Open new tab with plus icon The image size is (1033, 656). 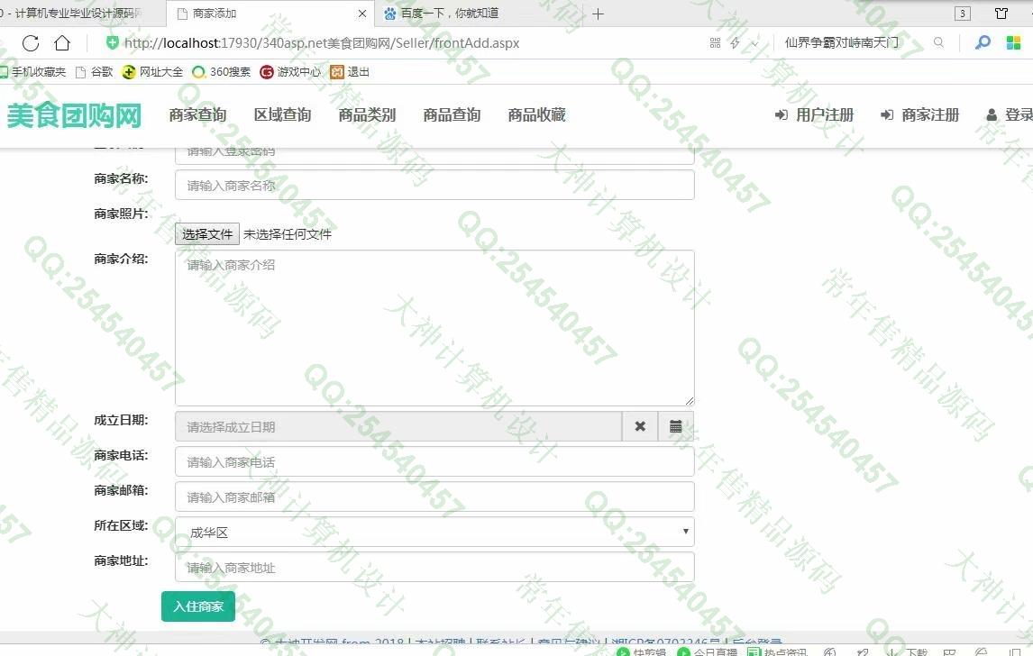599,14
